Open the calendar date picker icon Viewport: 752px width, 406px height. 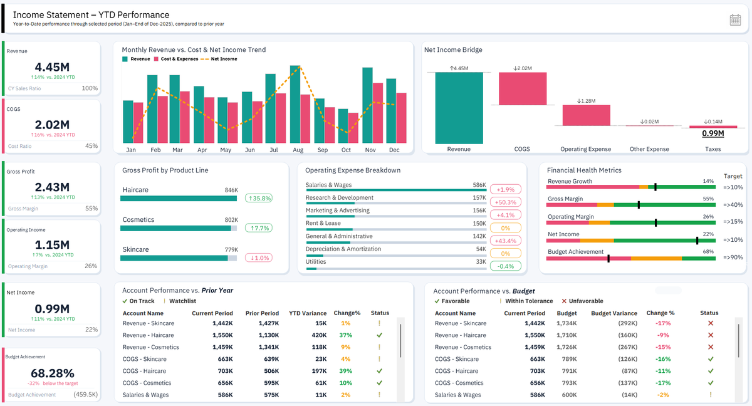coord(735,19)
